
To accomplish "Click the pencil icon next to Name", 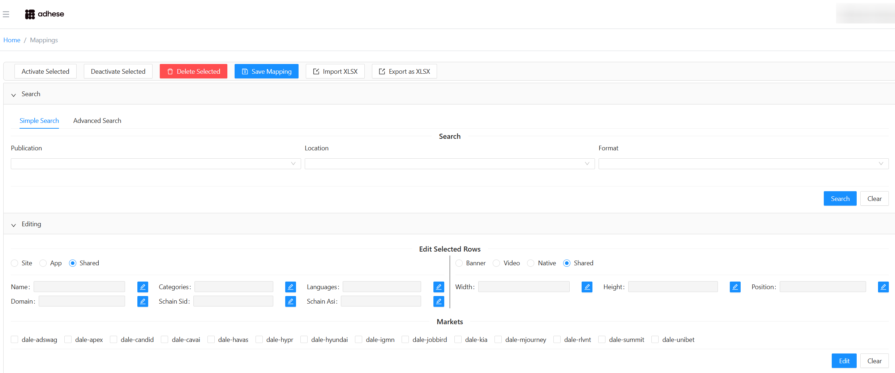I will [142, 287].
